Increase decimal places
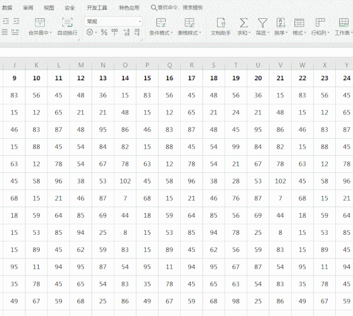This screenshot has height=316, width=353. point(127,32)
